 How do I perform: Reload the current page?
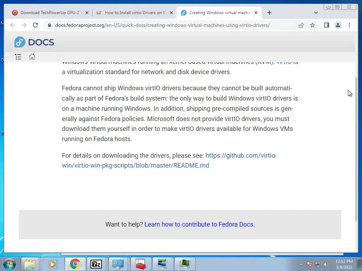(x=35, y=25)
